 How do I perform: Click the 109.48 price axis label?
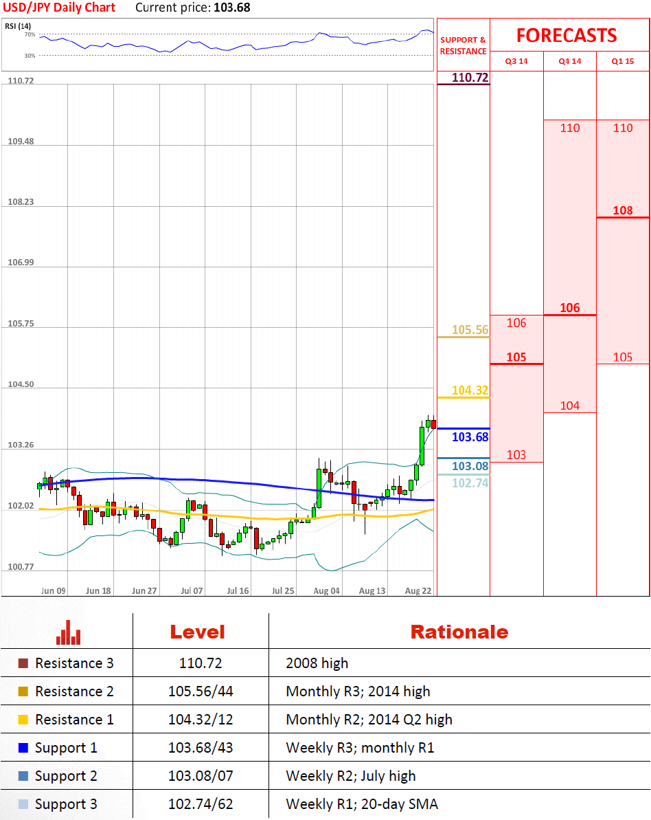[21, 142]
